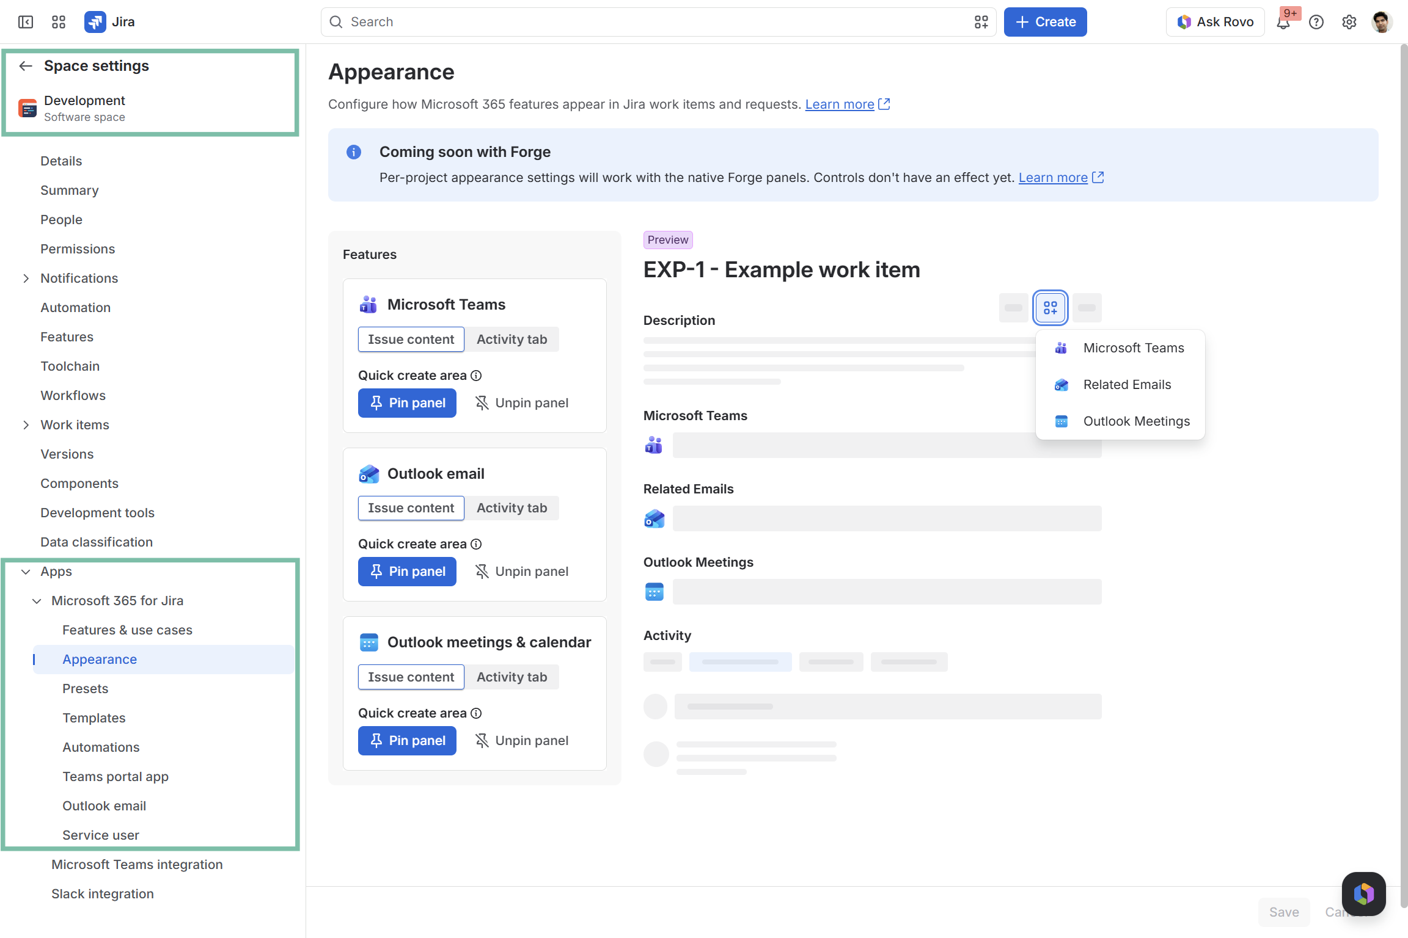This screenshot has width=1408, height=938.
Task: Click info icon beside Microsoft Teams Quick create area
Action: [x=476, y=376]
